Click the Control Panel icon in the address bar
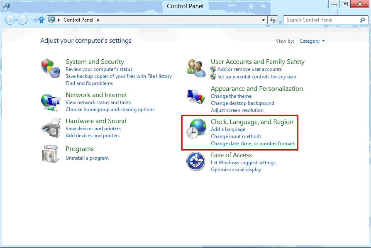The image size is (371, 248). click(51, 20)
